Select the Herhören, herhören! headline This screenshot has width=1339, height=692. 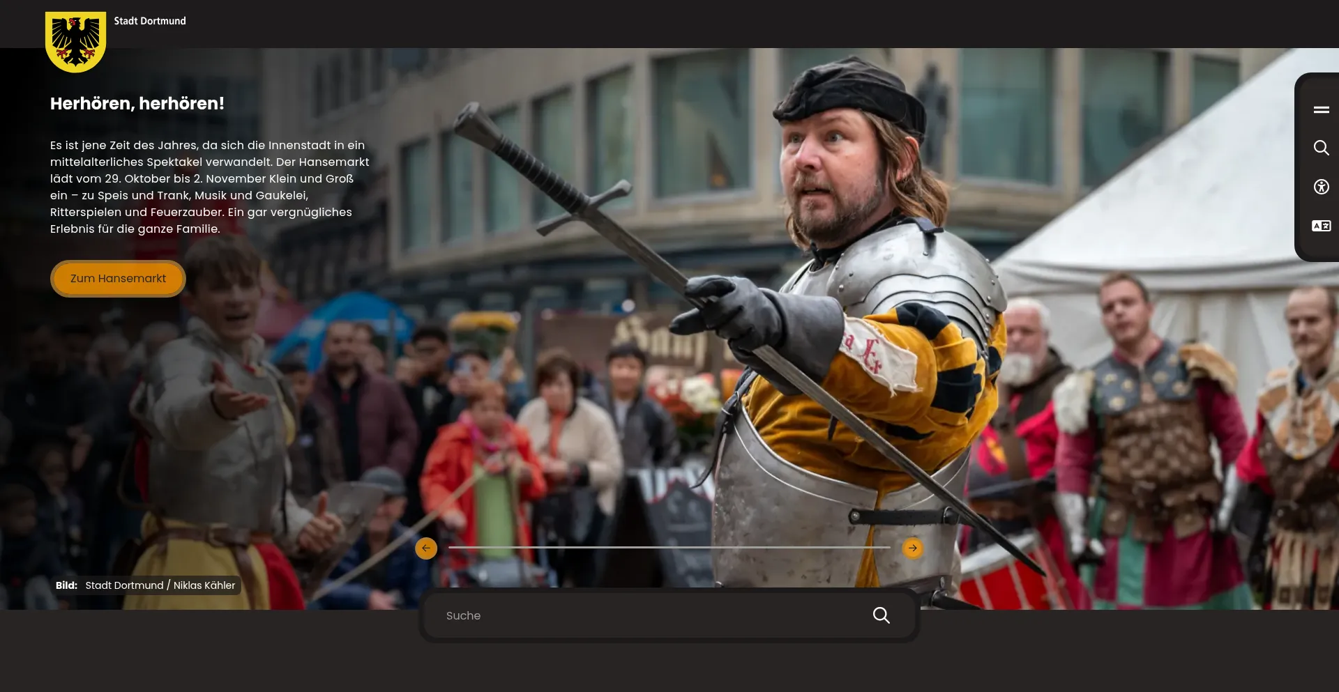(137, 104)
